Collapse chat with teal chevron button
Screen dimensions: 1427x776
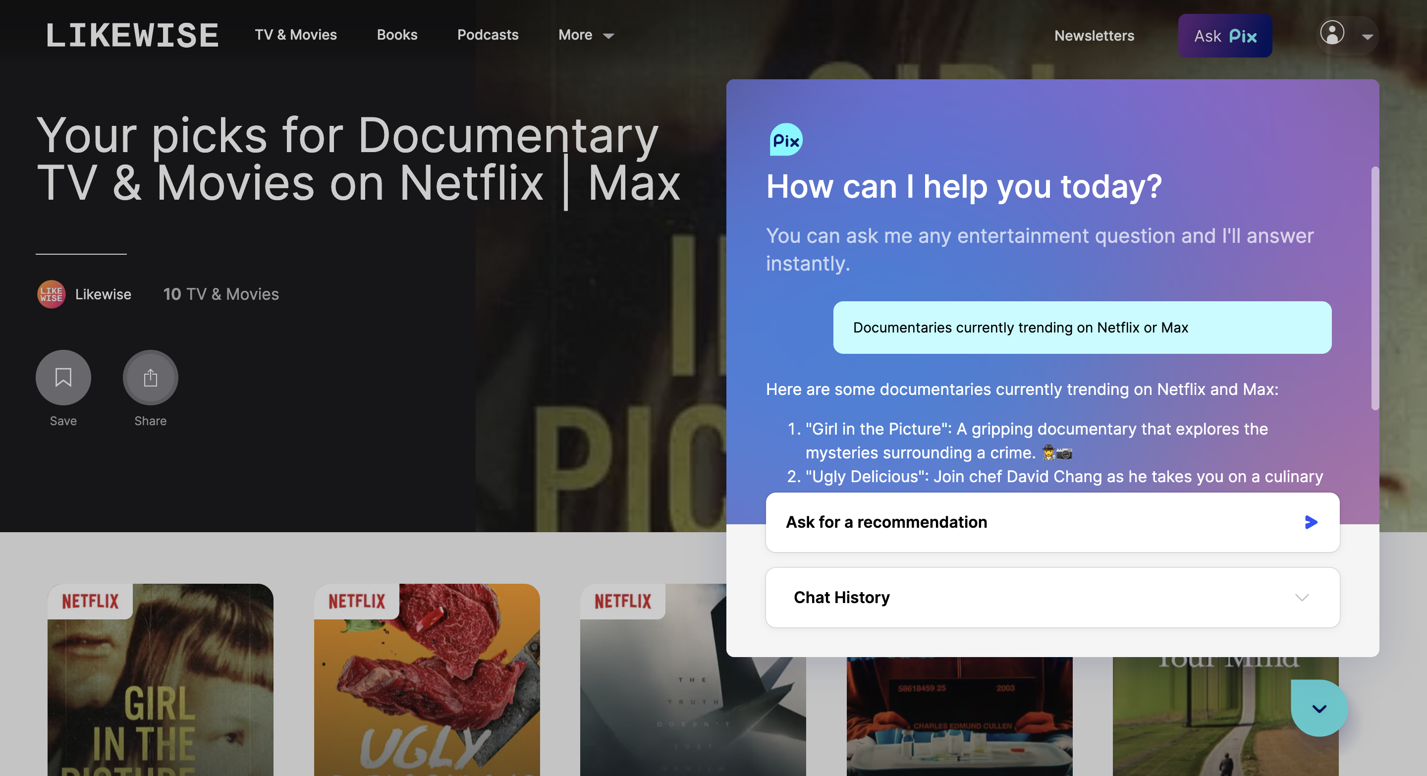(x=1319, y=708)
